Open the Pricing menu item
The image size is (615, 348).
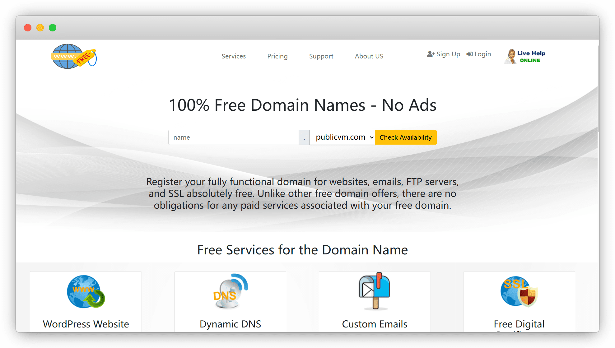tap(277, 56)
